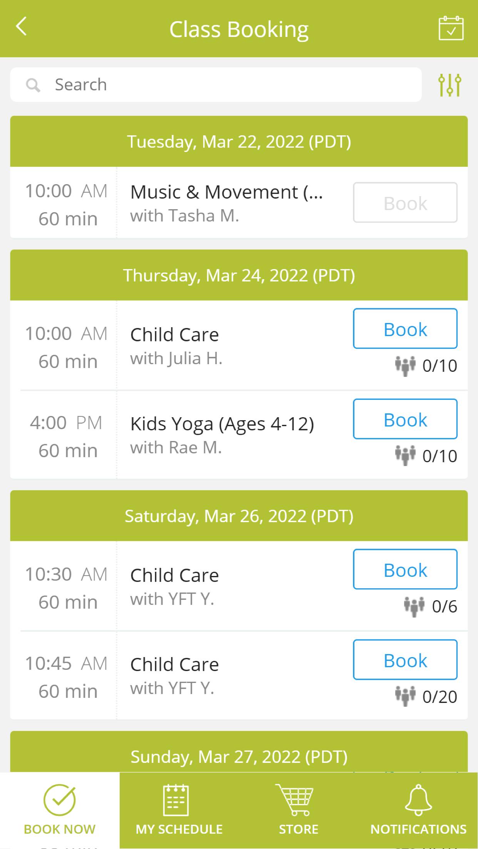The height and width of the screenshot is (849, 478).
Task: Tap attendee icon for Kids Yoga
Action: [405, 456]
